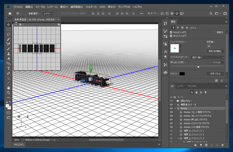Image resolution: width=233 pixels, height=152 pixels.
Task: Select the Brush tool
Action: tap(9, 49)
